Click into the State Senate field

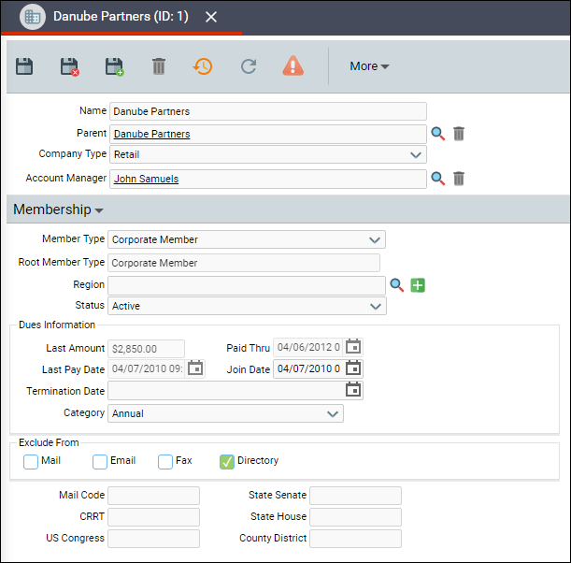tap(355, 496)
